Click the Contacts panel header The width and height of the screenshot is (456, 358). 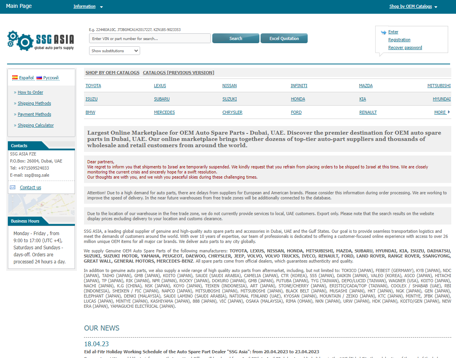pos(41,145)
